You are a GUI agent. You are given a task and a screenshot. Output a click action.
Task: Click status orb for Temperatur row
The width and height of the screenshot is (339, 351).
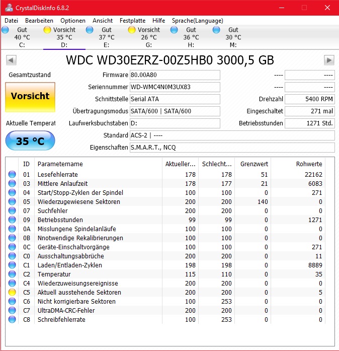tap(12, 274)
